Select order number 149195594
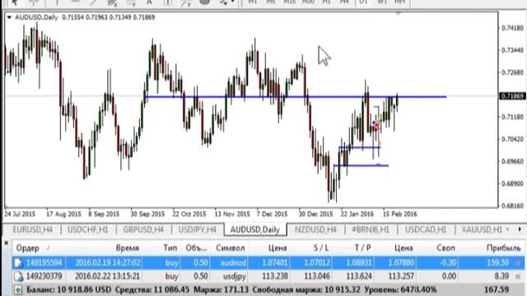Screen dimensions: 527x296 pyautogui.click(x=44, y=263)
